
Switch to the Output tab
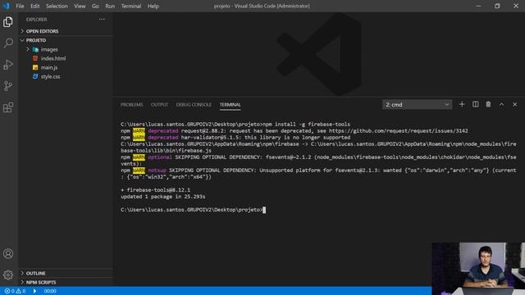coord(159,105)
